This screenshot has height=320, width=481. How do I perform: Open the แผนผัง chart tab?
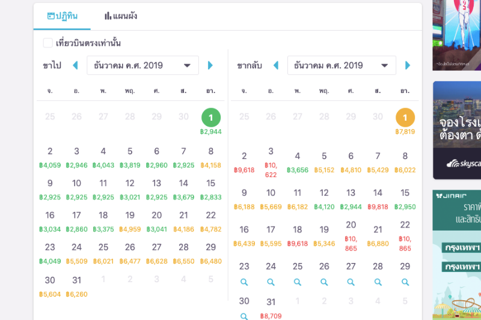pos(121,16)
